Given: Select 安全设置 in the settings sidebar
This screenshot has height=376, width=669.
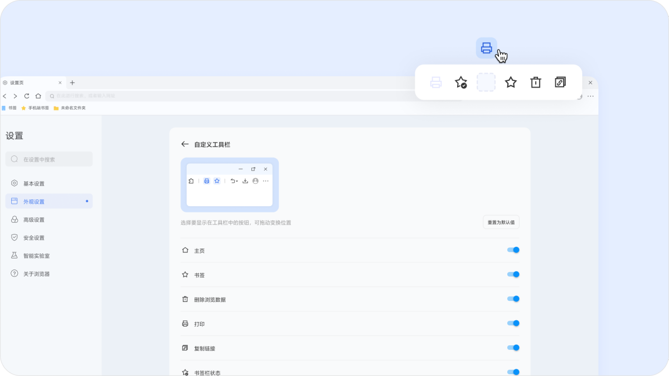Looking at the screenshot, I should (x=32, y=237).
